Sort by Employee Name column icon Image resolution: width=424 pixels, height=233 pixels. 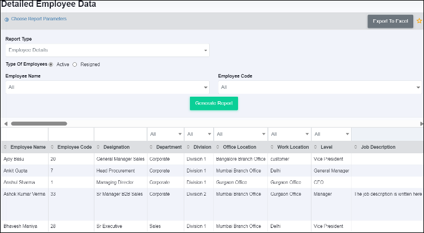(x=5, y=147)
